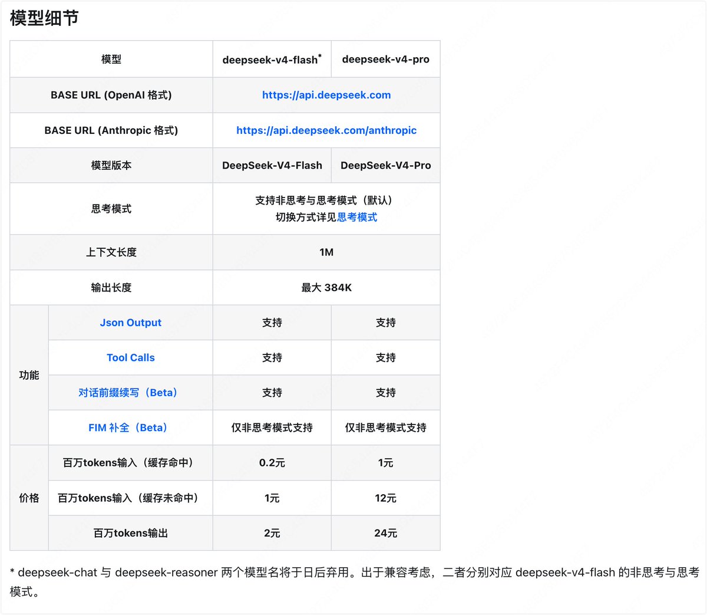The height and width of the screenshot is (615, 707).
Task: Click the 模型版本 row label
Action: pos(111,166)
